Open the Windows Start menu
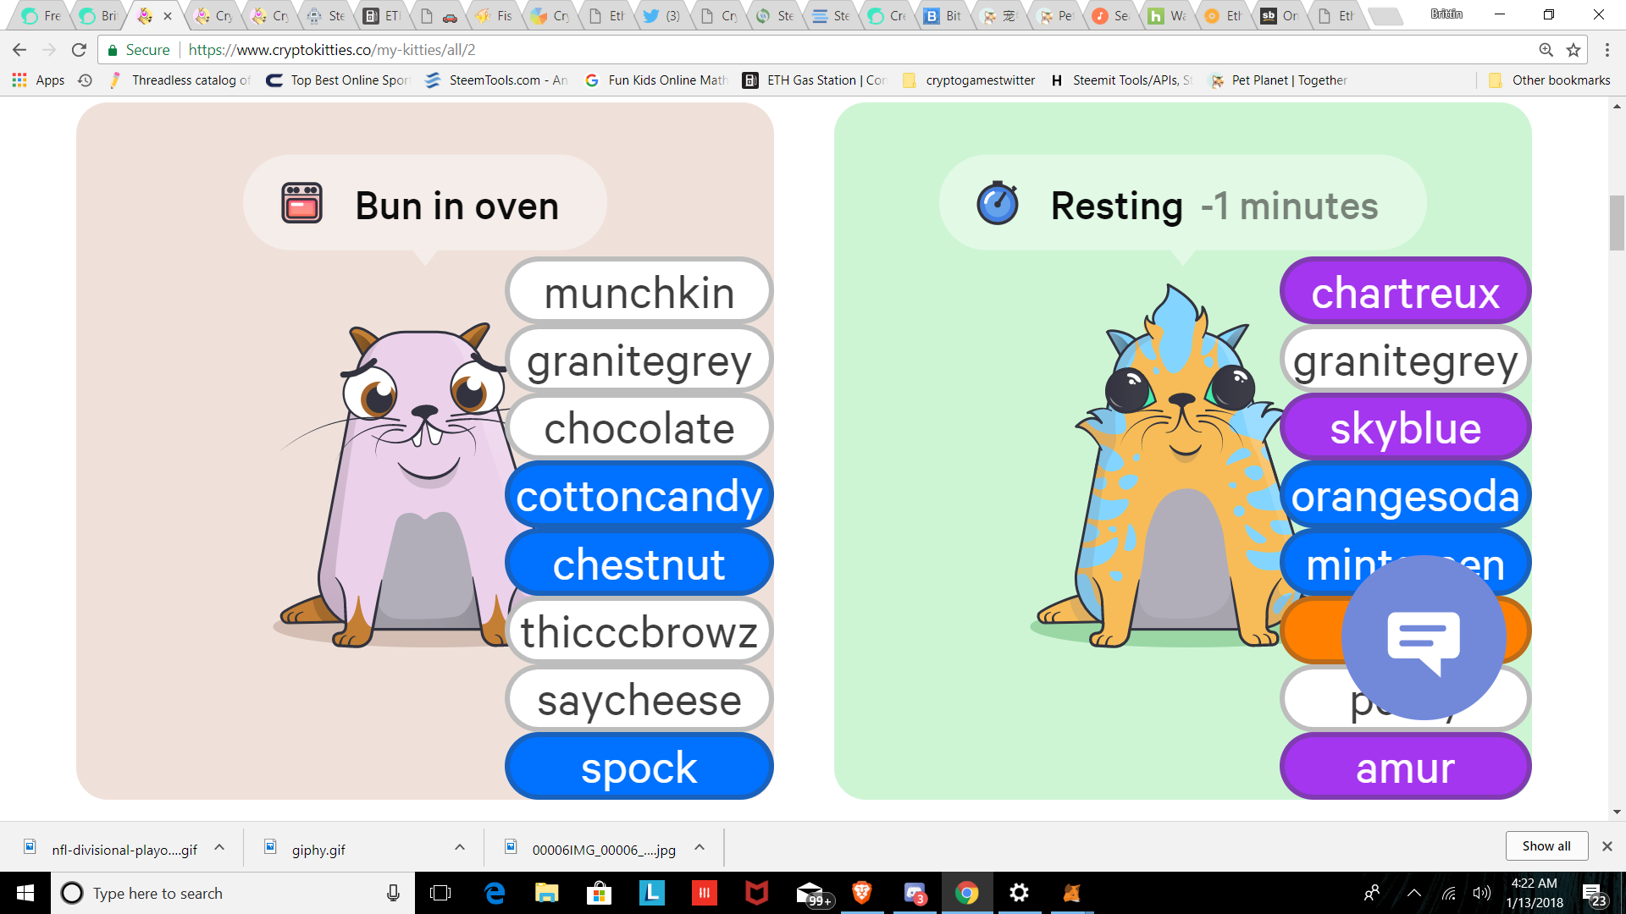The height and width of the screenshot is (914, 1626). (25, 893)
